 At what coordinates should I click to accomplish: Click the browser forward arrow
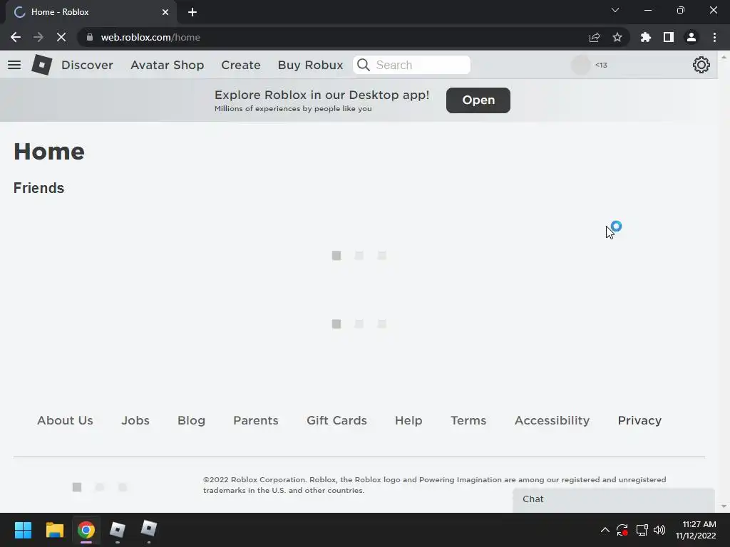(38, 37)
